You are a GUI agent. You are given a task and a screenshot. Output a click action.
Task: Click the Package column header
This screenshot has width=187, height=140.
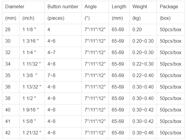(170, 7)
